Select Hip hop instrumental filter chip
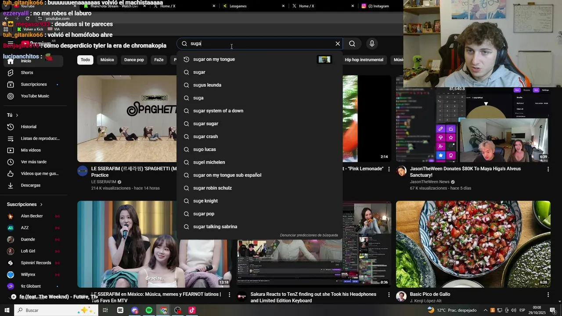The height and width of the screenshot is (316, 562). tap(364, 60)
